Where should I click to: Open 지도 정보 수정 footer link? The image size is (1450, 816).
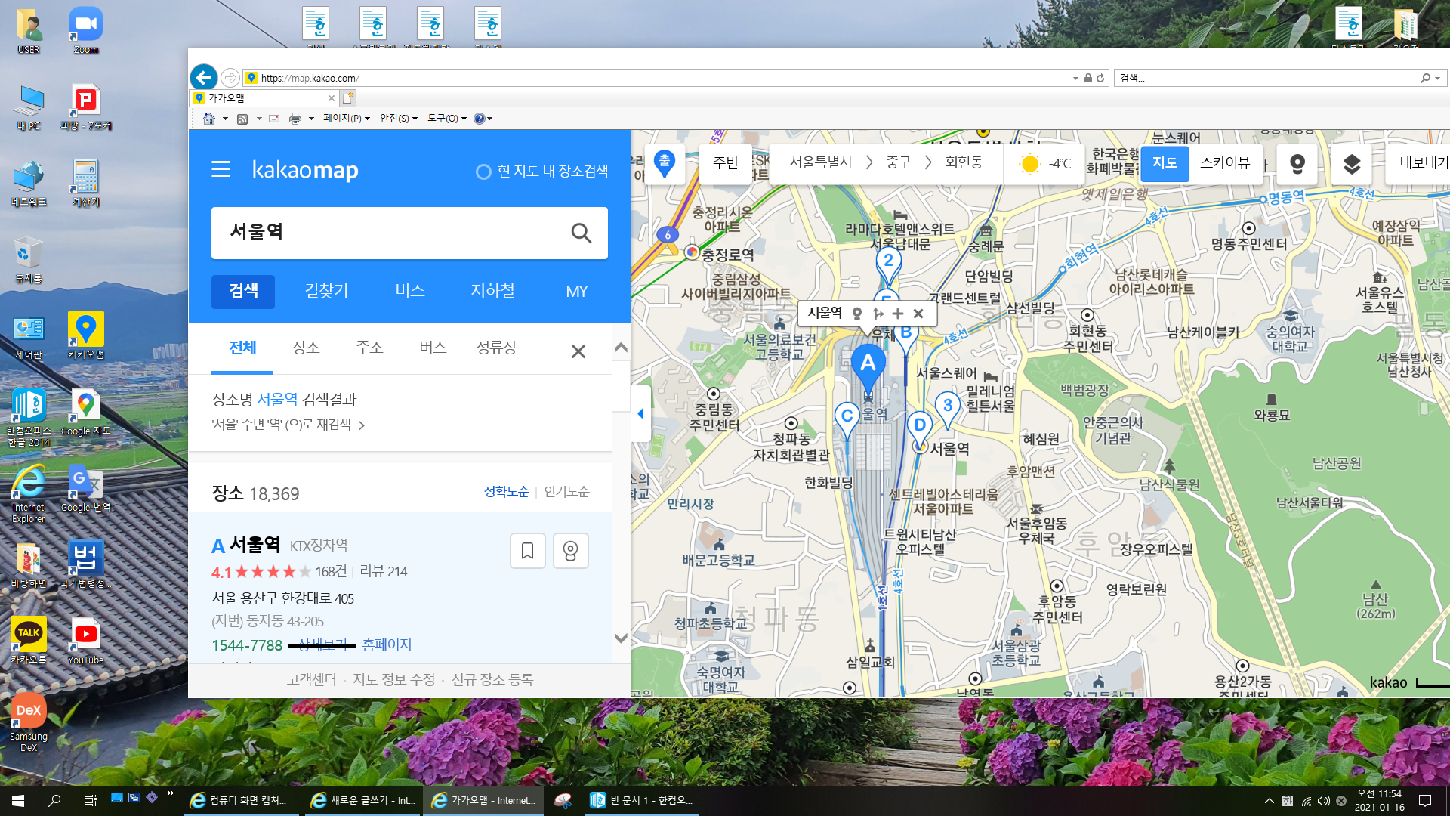click(x=394, y=680)
